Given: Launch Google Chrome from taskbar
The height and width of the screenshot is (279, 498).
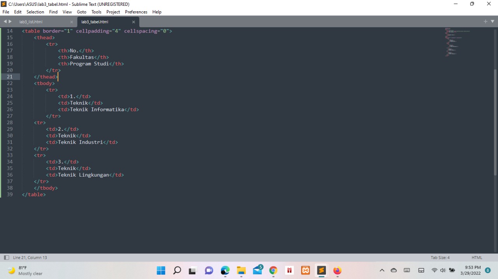Looking at the screenshot, I should click(273, 270).
